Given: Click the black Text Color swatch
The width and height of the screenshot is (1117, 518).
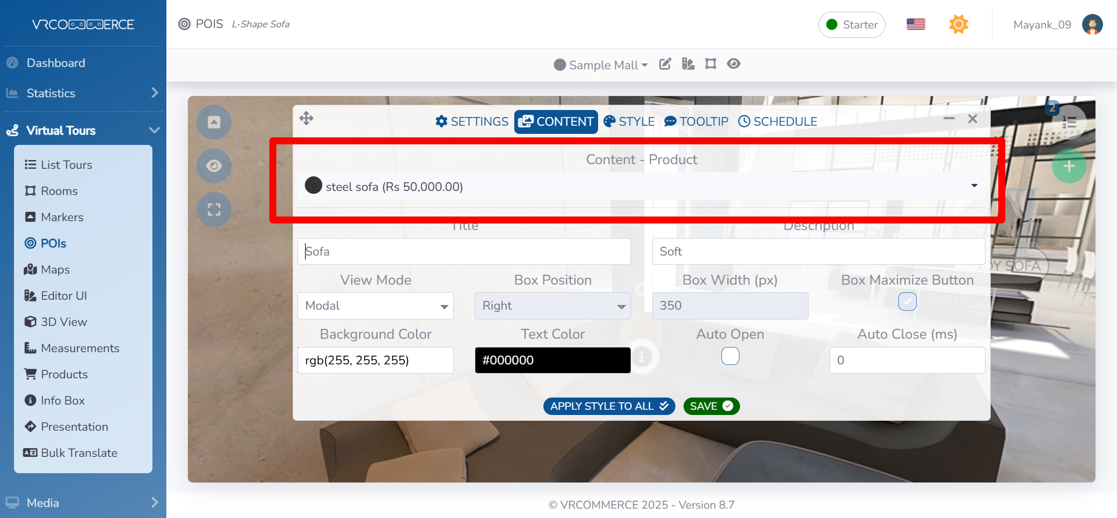Looking at the screenshot, I should click(552, 360).
